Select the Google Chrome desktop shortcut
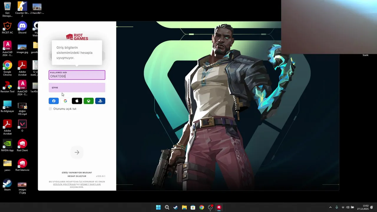The width and height of the screenshot is (377, 212). [x=7, y=68]
